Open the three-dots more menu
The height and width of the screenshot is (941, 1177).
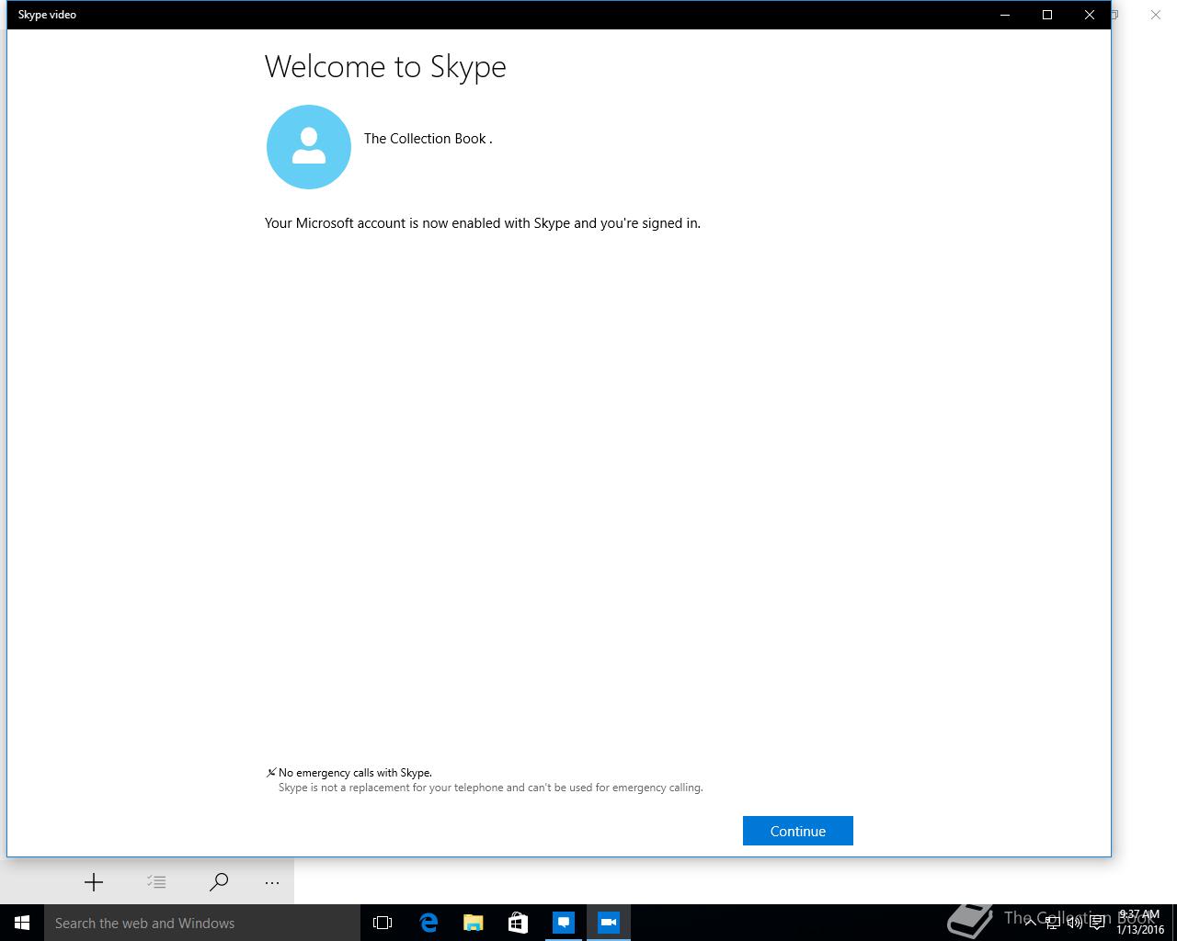point(272,882)
